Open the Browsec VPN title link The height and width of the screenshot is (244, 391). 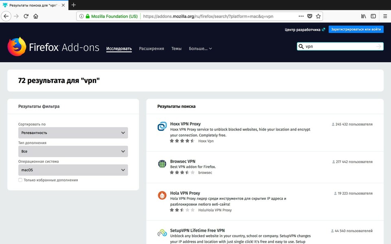tap(182, 161)
